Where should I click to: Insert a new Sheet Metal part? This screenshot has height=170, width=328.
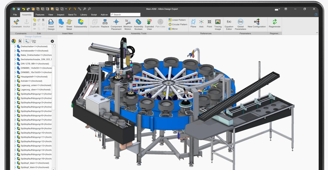[x=69, y=24]
